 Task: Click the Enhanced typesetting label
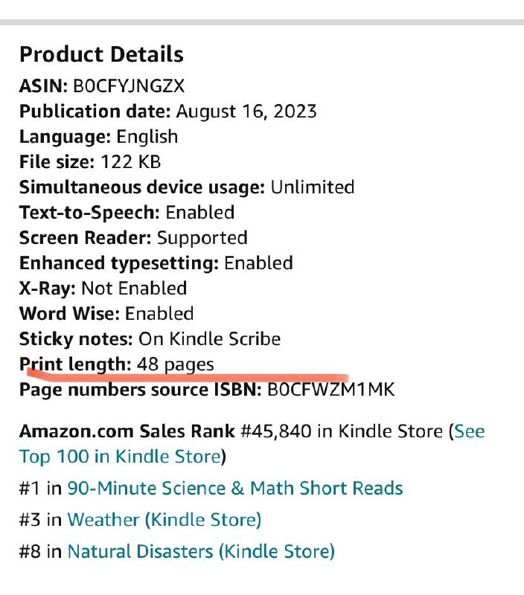(119, 264)
